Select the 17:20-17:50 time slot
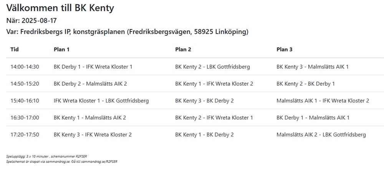This screenshot has width=384, height=169. click(x=25, y=134)
